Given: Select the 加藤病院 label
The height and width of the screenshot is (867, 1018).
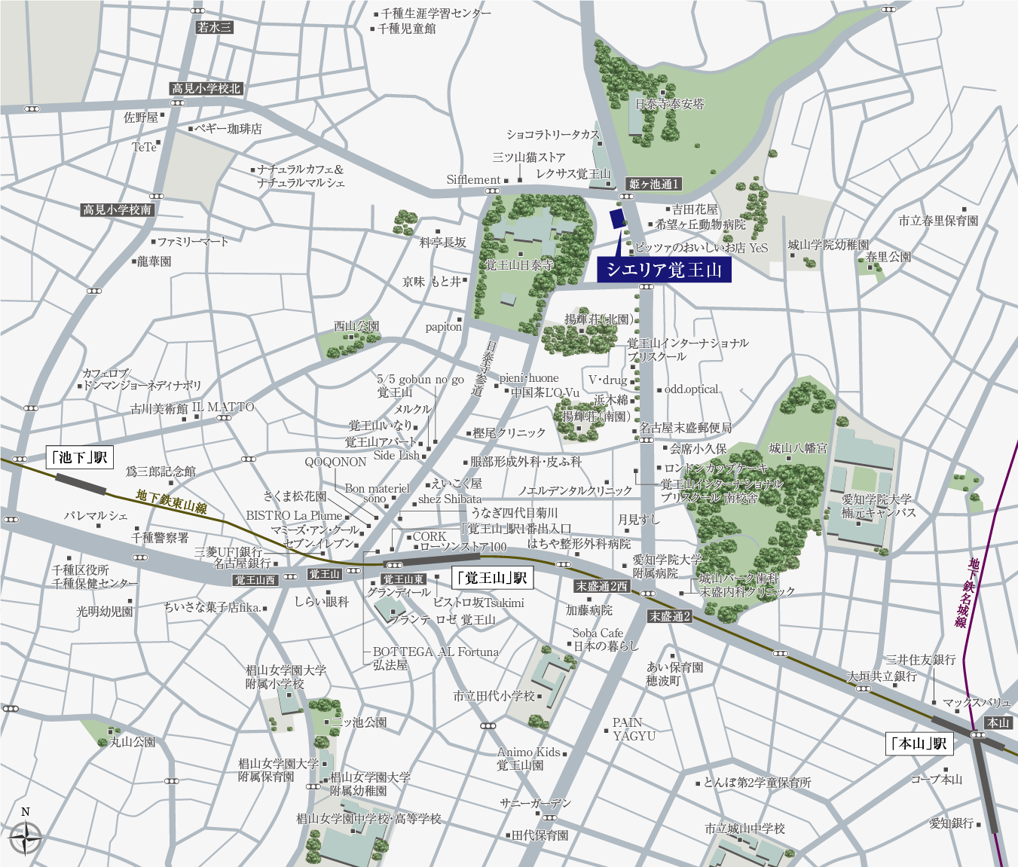Looking at the screenshot, I should click(x=589, y=610).
